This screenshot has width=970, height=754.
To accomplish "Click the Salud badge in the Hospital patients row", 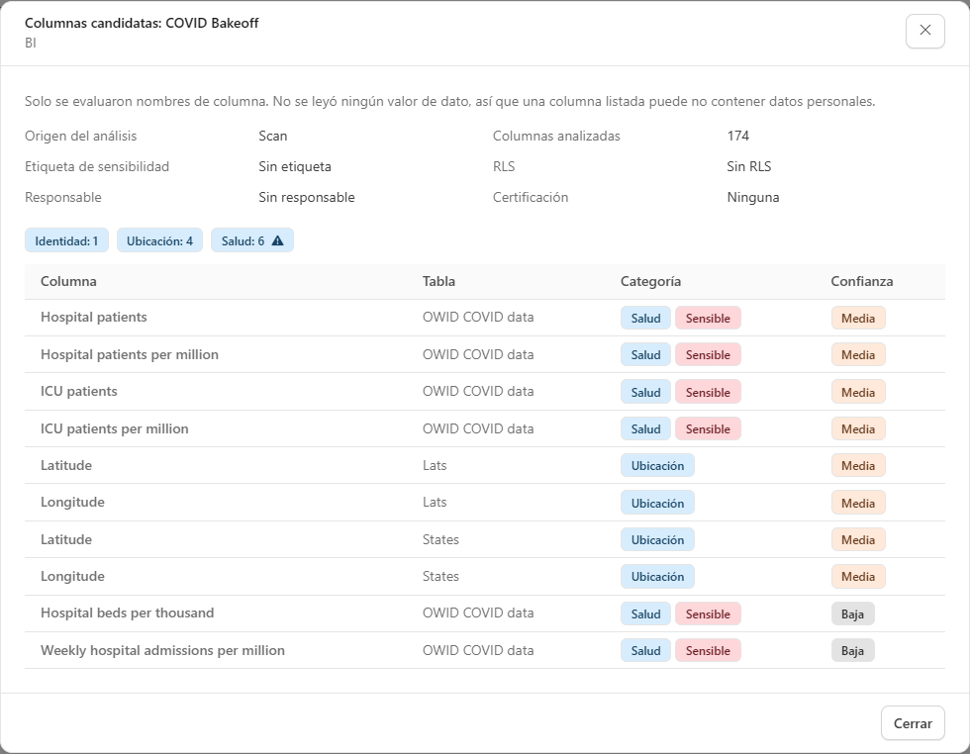I will (645, 318).
